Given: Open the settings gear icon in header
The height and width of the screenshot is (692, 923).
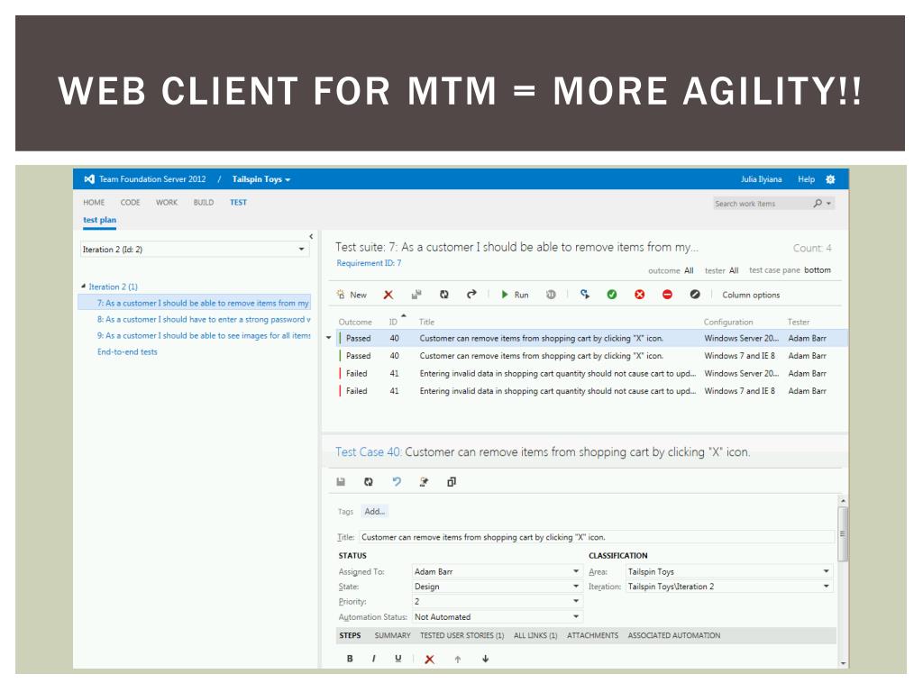Looking at the screenshot, I should click(830, 179).
